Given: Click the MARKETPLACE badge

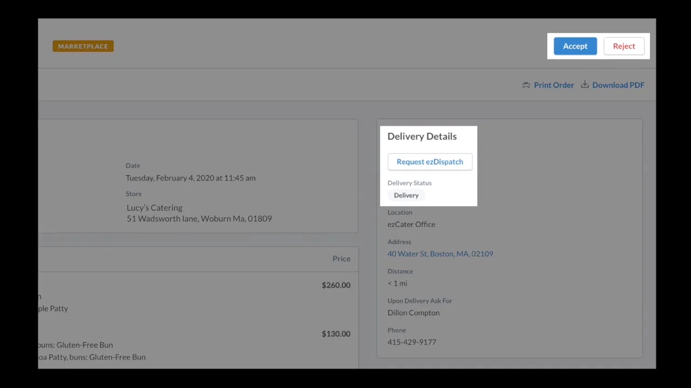Looking at the screenshot, I should click(83, 46).
